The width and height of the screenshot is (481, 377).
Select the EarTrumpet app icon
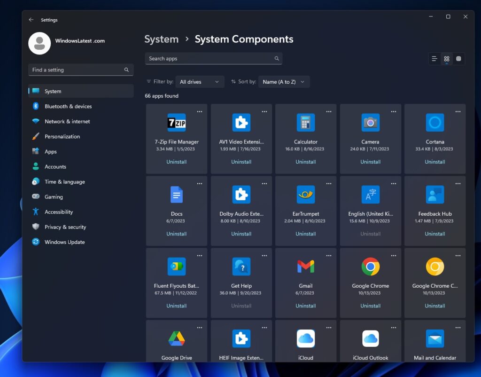(306, 195)
